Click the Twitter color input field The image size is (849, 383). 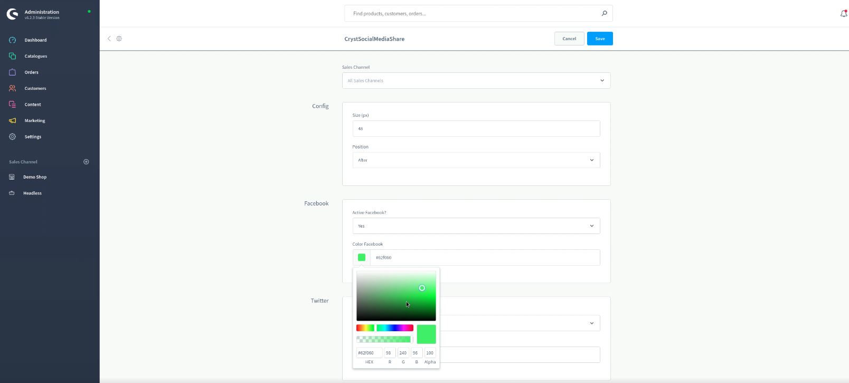520,355
